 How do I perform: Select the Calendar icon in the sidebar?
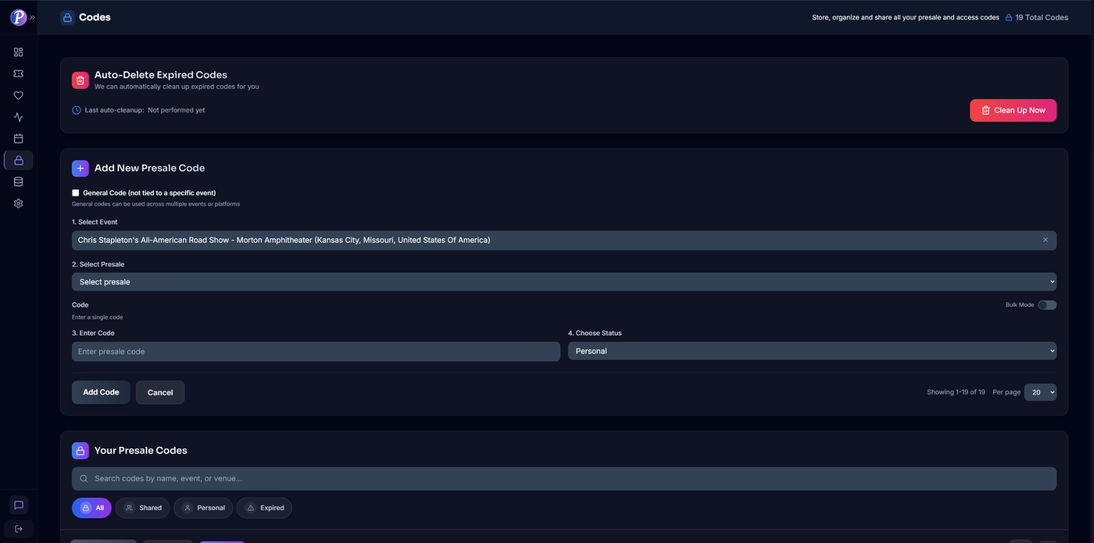(18, 138)
